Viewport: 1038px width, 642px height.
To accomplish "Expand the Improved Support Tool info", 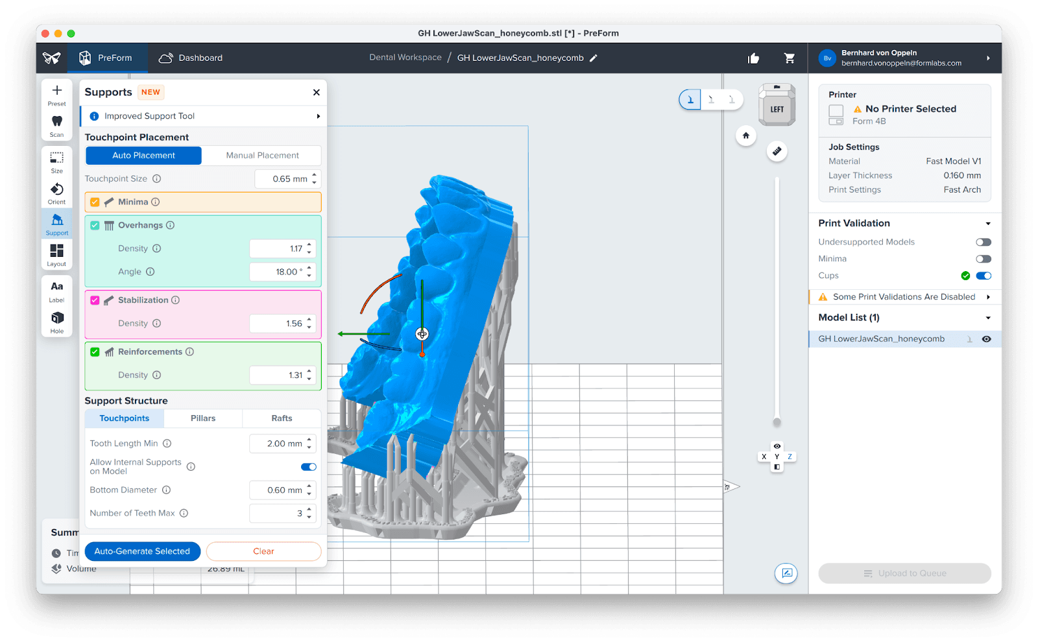I will 318,116.
